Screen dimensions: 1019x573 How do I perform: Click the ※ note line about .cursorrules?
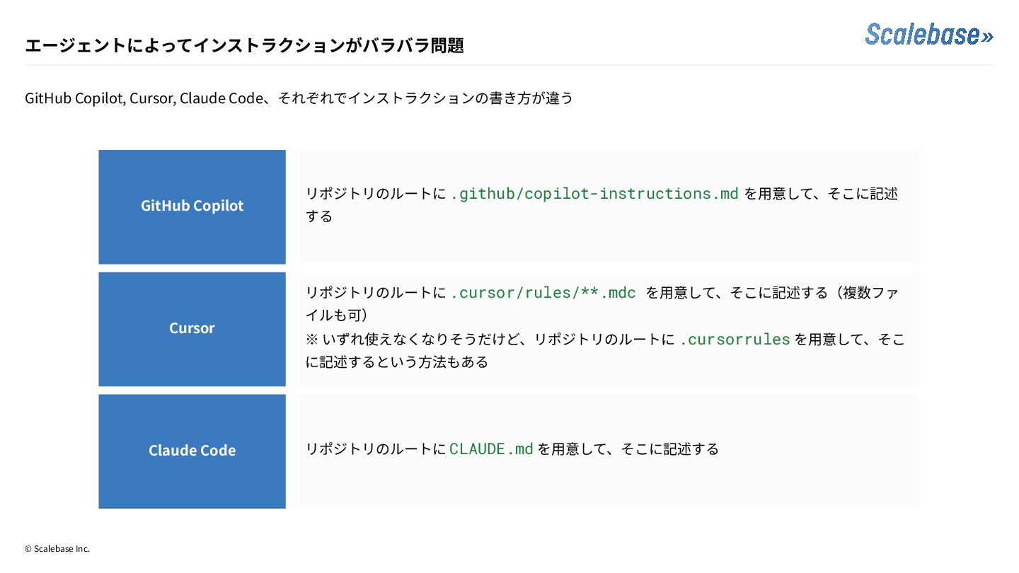point(605,350)
